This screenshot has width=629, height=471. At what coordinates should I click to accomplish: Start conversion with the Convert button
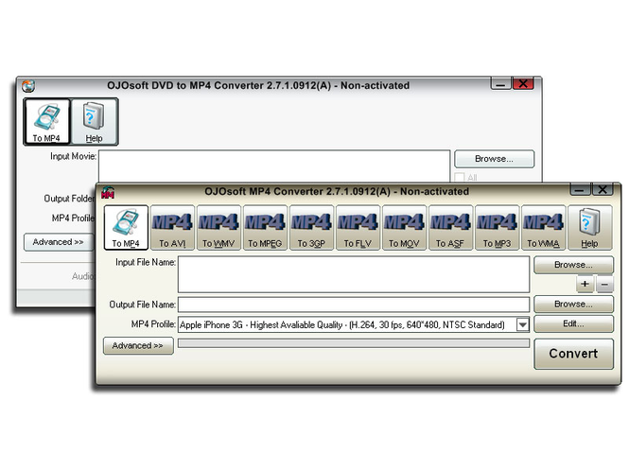[573, 354]
